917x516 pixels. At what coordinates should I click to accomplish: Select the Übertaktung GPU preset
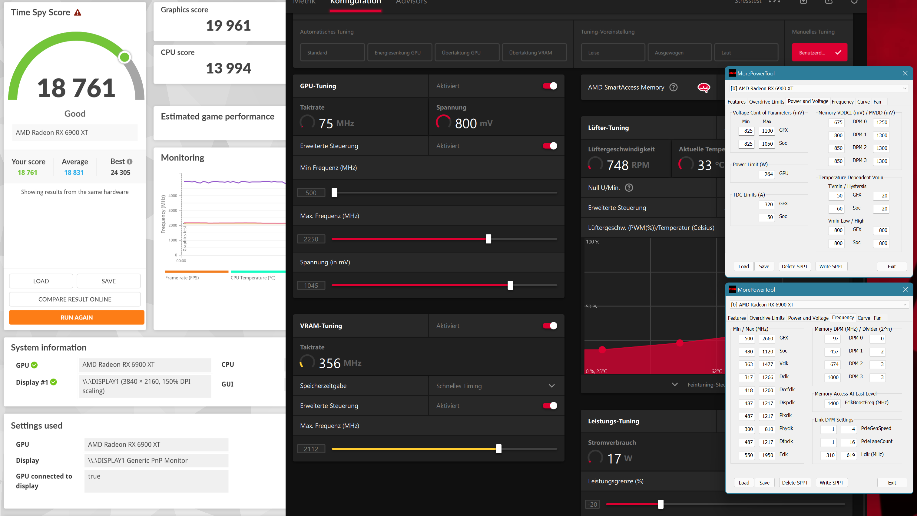(467, 53)
